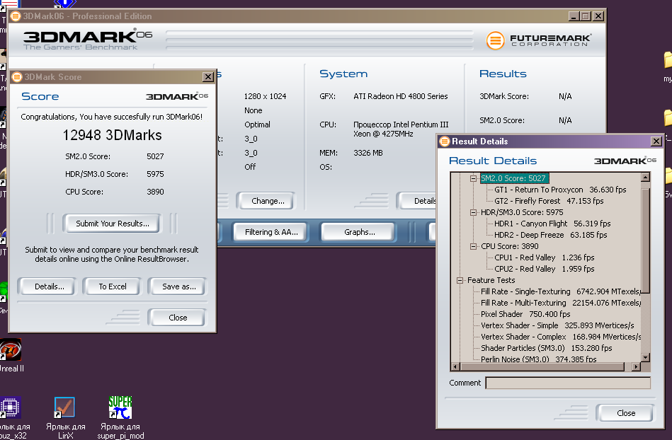Click the Save as... button

[x=178, y=286]
